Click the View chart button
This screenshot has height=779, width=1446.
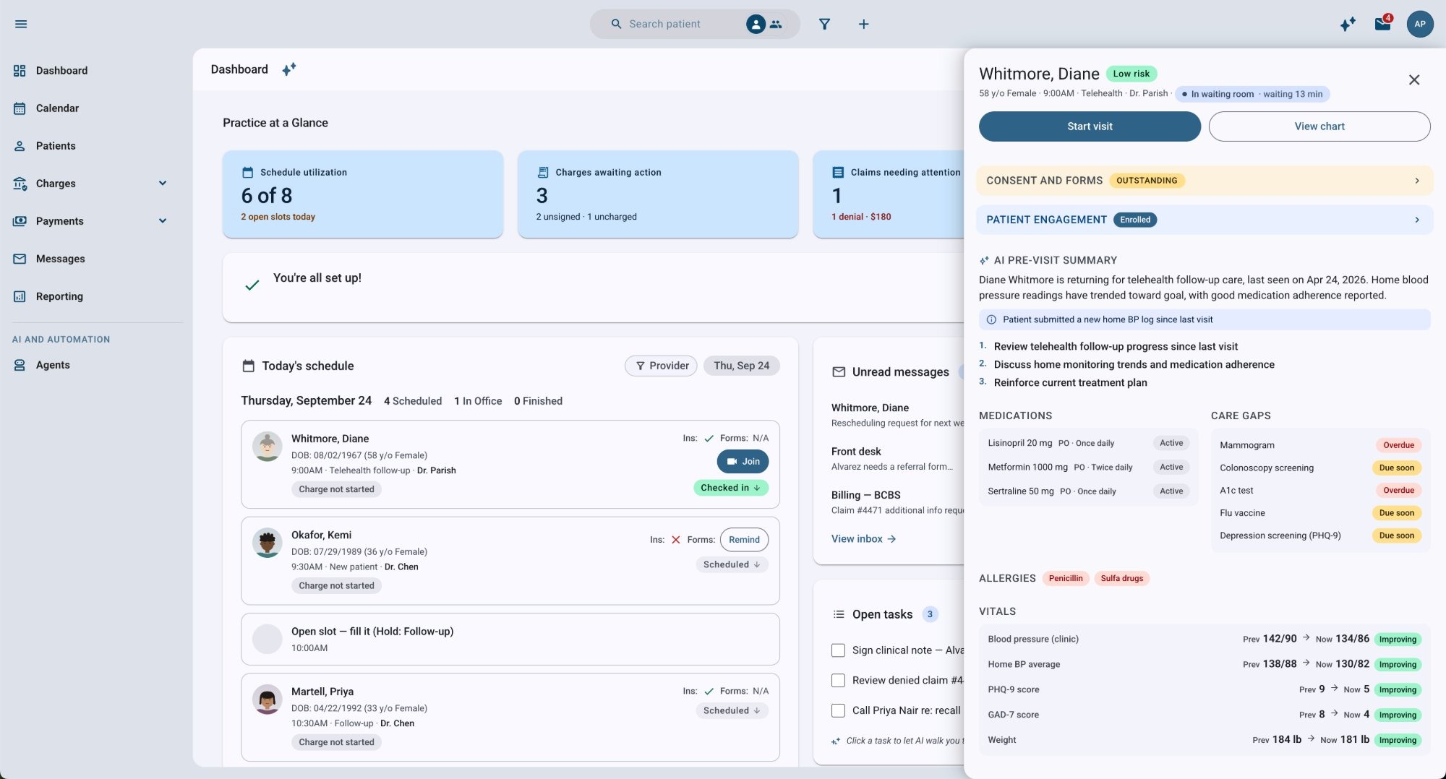pos(1319,126)
